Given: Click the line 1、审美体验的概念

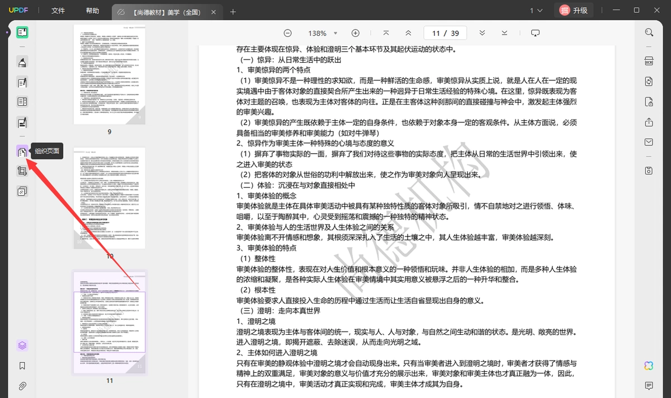Looking at the screenshot, I should (x=266, y=196).
